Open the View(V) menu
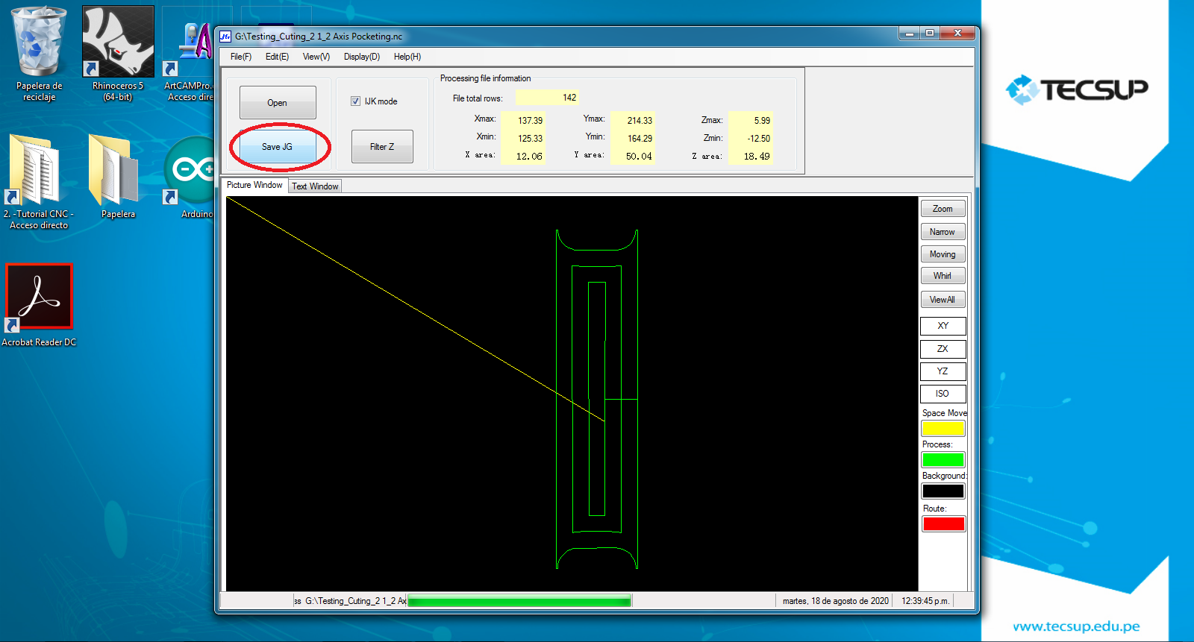 pos(316,57)
